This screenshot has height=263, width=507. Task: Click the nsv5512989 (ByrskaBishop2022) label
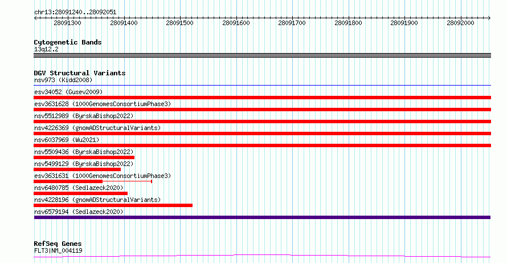click(84, 116)
